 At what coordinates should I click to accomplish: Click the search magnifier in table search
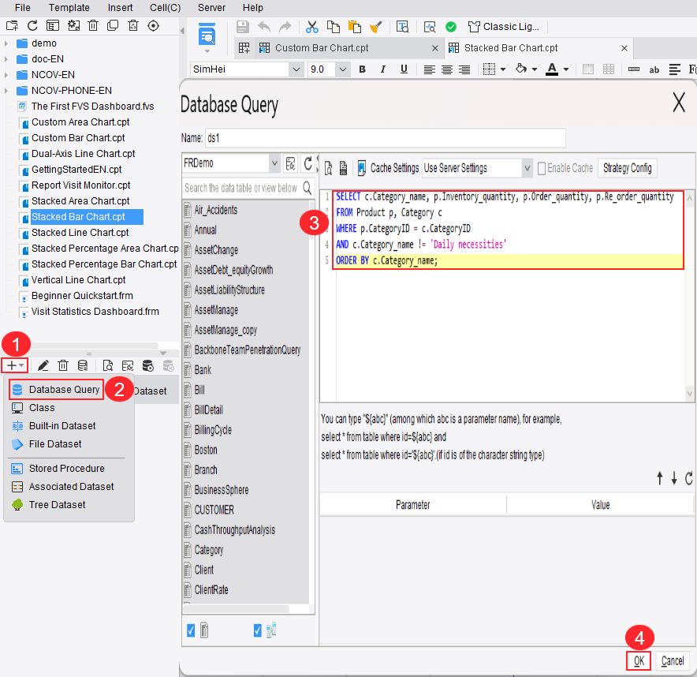click(307, 188)
